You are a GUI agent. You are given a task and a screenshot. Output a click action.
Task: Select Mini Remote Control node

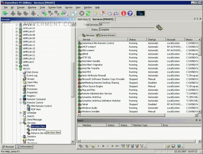[x=41, y=106]
